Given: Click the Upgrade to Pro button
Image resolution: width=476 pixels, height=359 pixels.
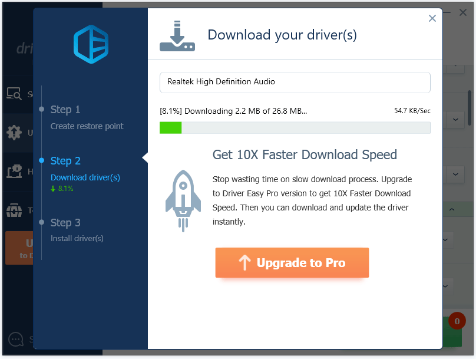Looking at the screenshot, I should (292, 263).
